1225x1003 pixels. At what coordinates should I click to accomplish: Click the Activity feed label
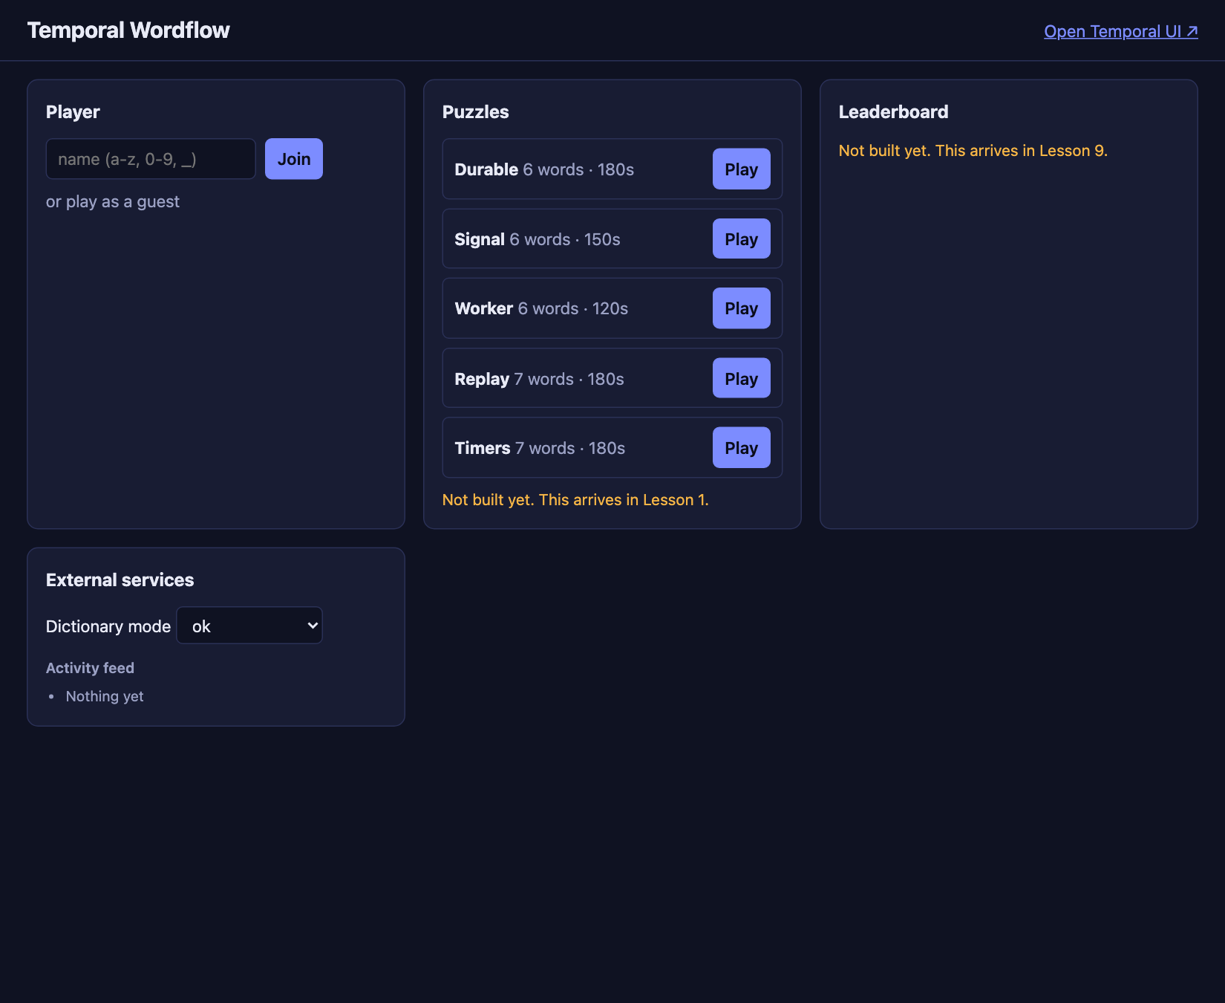90,668
